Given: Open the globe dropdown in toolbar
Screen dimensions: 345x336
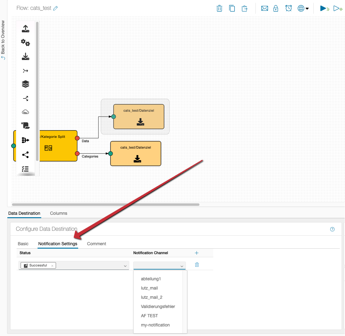Looking at the screenshot, I should [303, 8].
